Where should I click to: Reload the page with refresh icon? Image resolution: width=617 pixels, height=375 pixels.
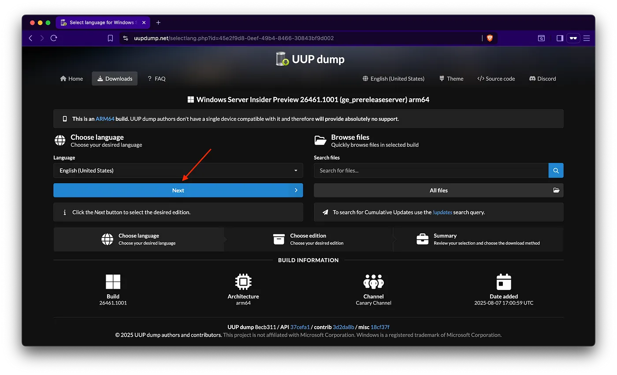(x=54, y=38)
